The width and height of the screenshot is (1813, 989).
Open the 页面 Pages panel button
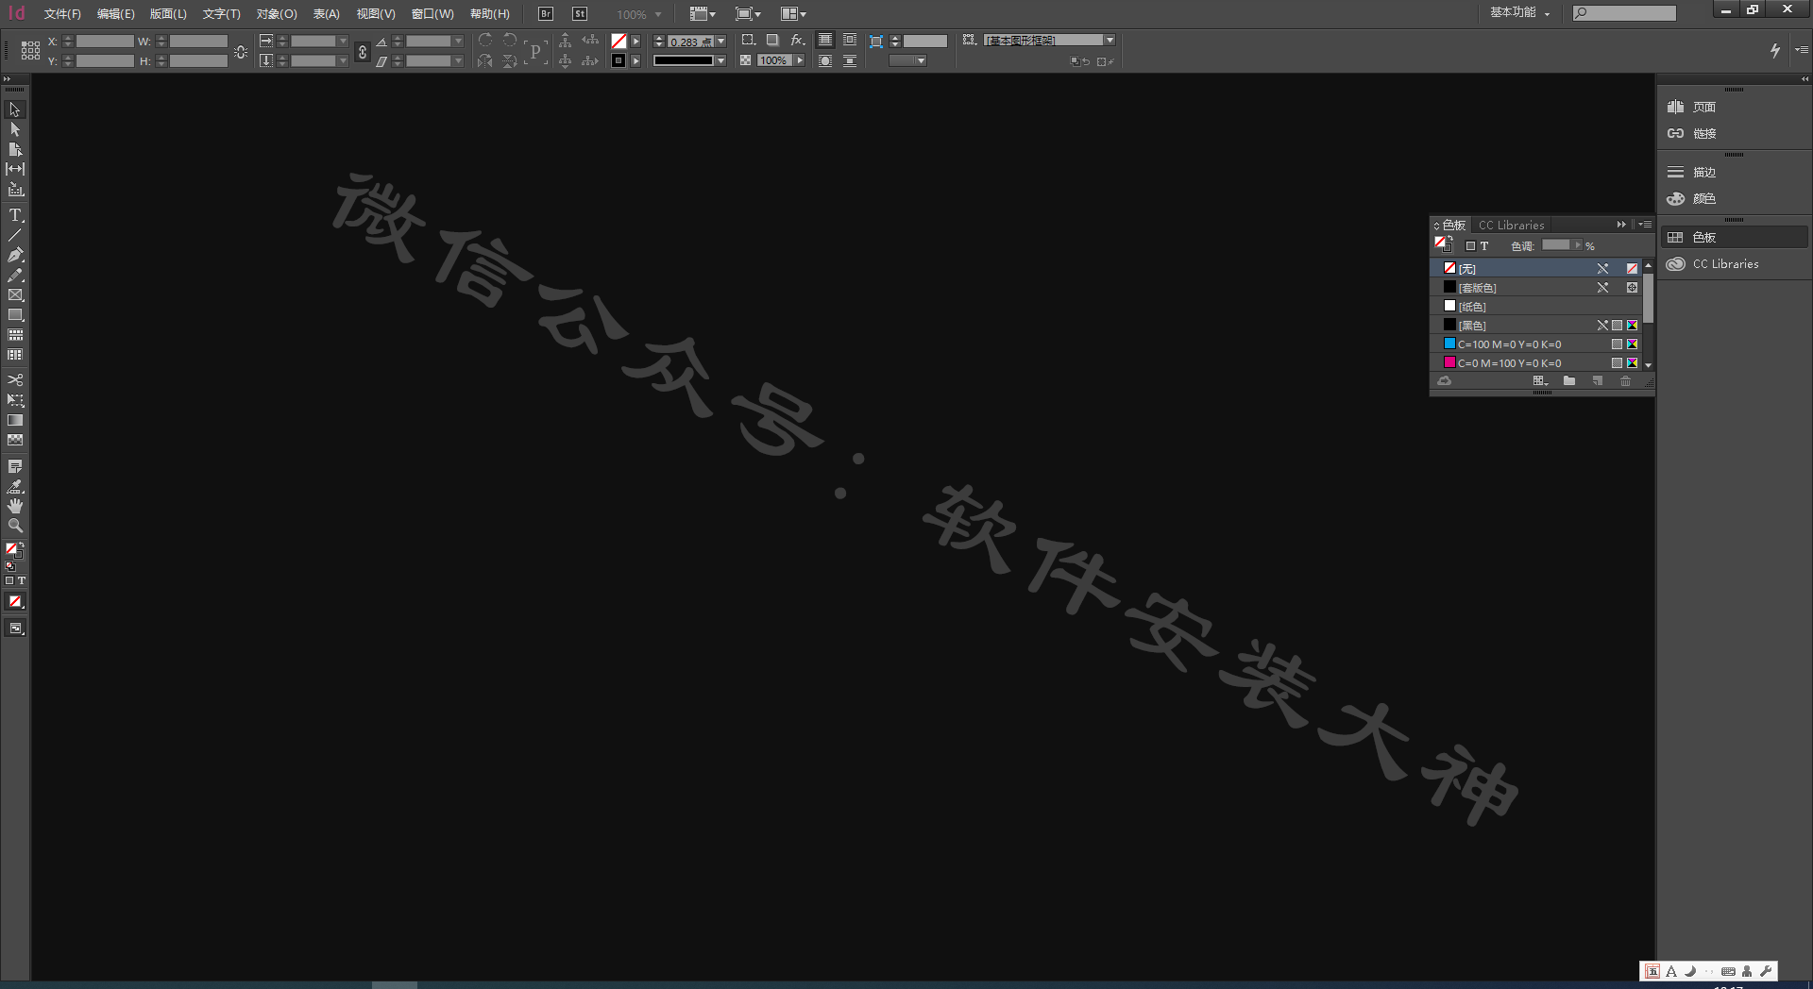[1734, 107]
